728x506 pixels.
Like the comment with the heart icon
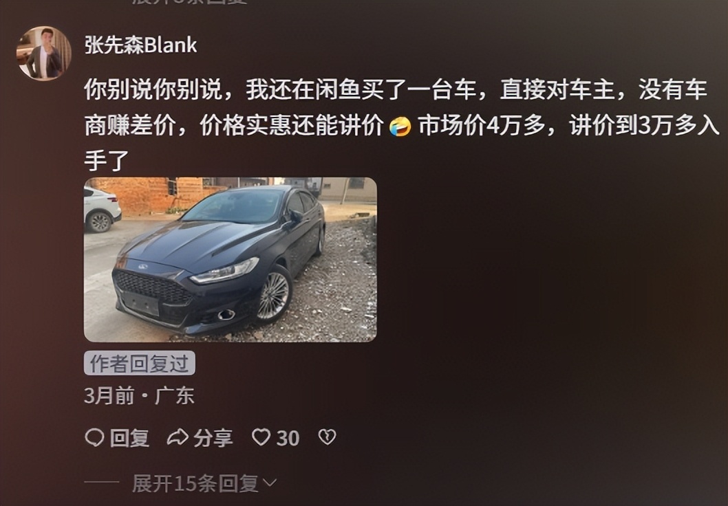261,437
